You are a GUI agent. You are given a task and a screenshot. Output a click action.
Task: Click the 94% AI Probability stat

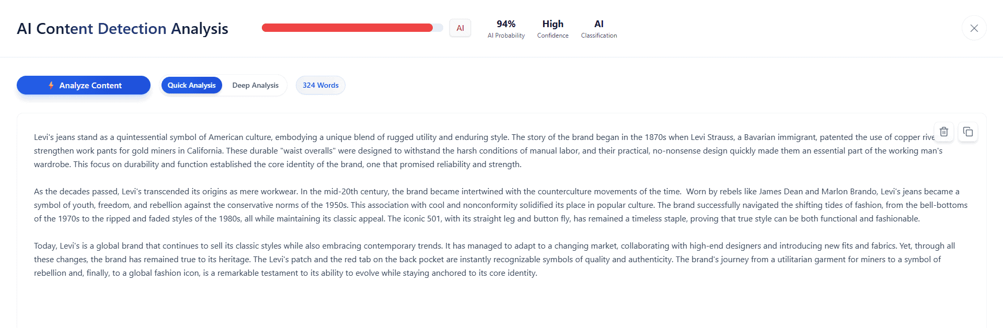[x=506, y=24]
